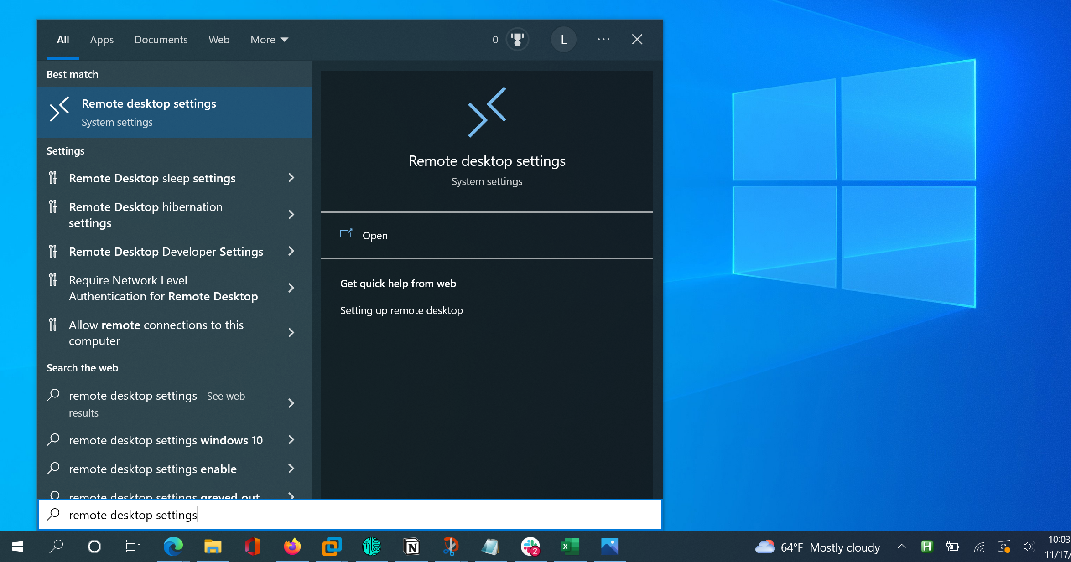
Task: Open Notion from the taskbar
Action: pyautogui.click(x=411, y=546)
